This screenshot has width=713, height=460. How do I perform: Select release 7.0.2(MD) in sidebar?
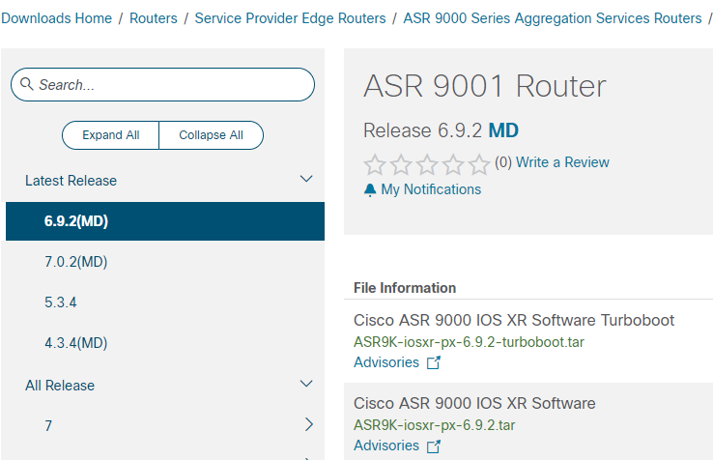[x=76, y=262]
